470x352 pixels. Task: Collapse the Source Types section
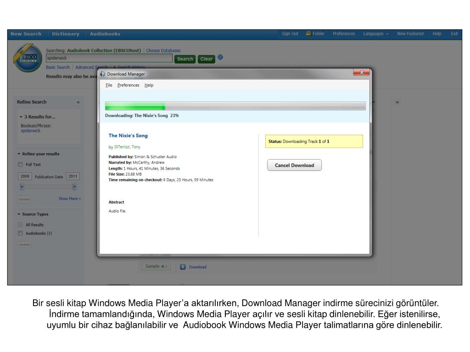[19, 214]
